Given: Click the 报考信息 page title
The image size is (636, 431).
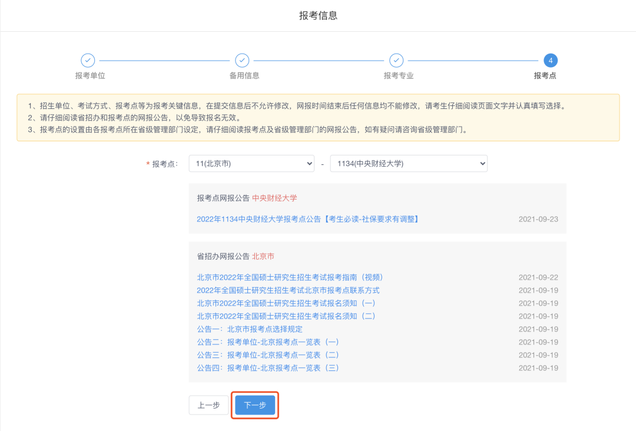Looking at the screenshot, I should [318, 15].
